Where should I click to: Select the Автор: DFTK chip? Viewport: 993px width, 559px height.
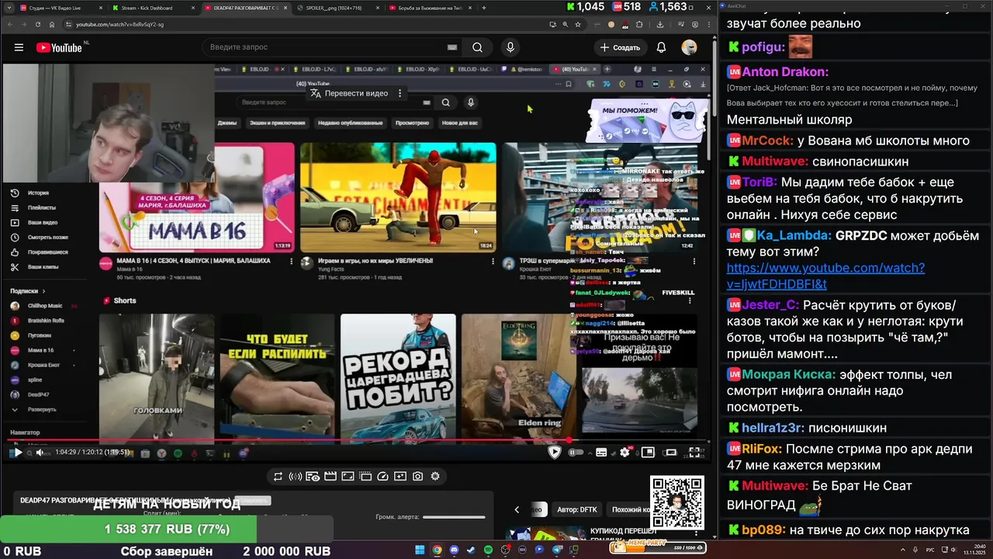(x=577, y=509)
